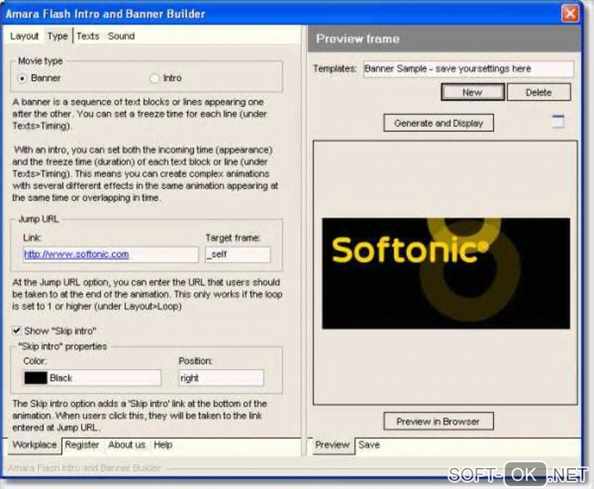Open the Target frame dropdown

tap(238, 254)
